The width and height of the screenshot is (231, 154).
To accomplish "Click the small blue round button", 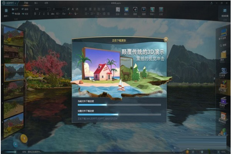I will 15,144.
